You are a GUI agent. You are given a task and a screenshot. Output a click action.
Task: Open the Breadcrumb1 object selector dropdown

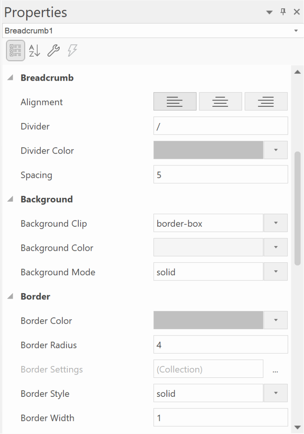pyautogui.click(x=296, y=31)
